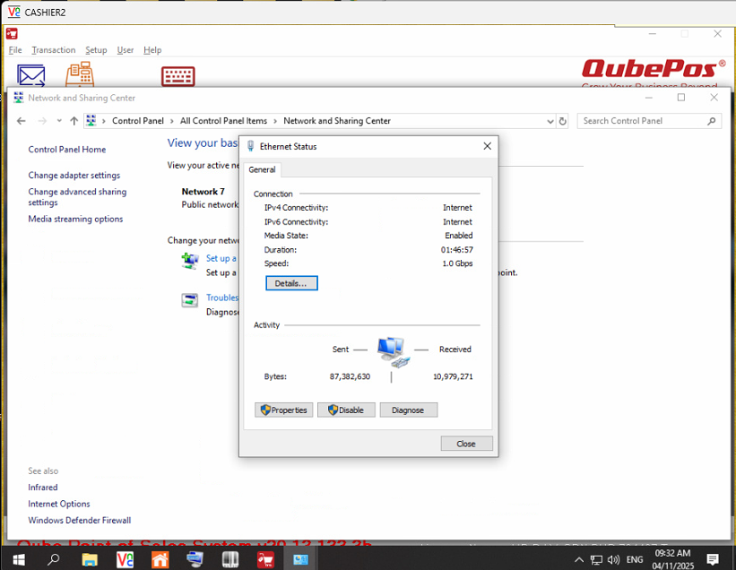Open the User menu in QubePos
The width and height of the screenshot is (736, 570).
(x=126, y=49)
